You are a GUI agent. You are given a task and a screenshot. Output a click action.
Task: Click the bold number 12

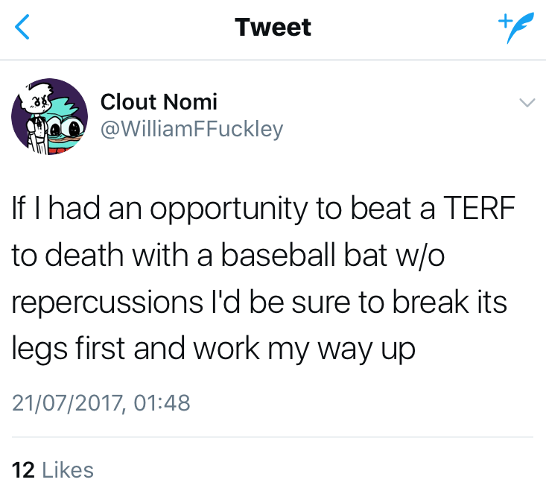(x=24, y=470)
